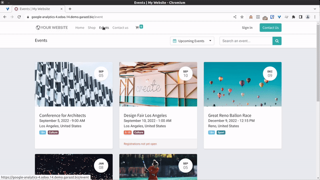Click the search magnifier button
The image size is (320, 180).
tap(277, 41)
